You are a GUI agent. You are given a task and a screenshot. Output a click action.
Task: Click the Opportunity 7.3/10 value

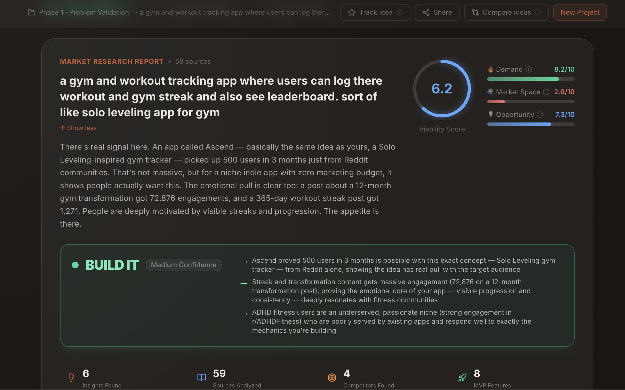click(x=565, y=115)
